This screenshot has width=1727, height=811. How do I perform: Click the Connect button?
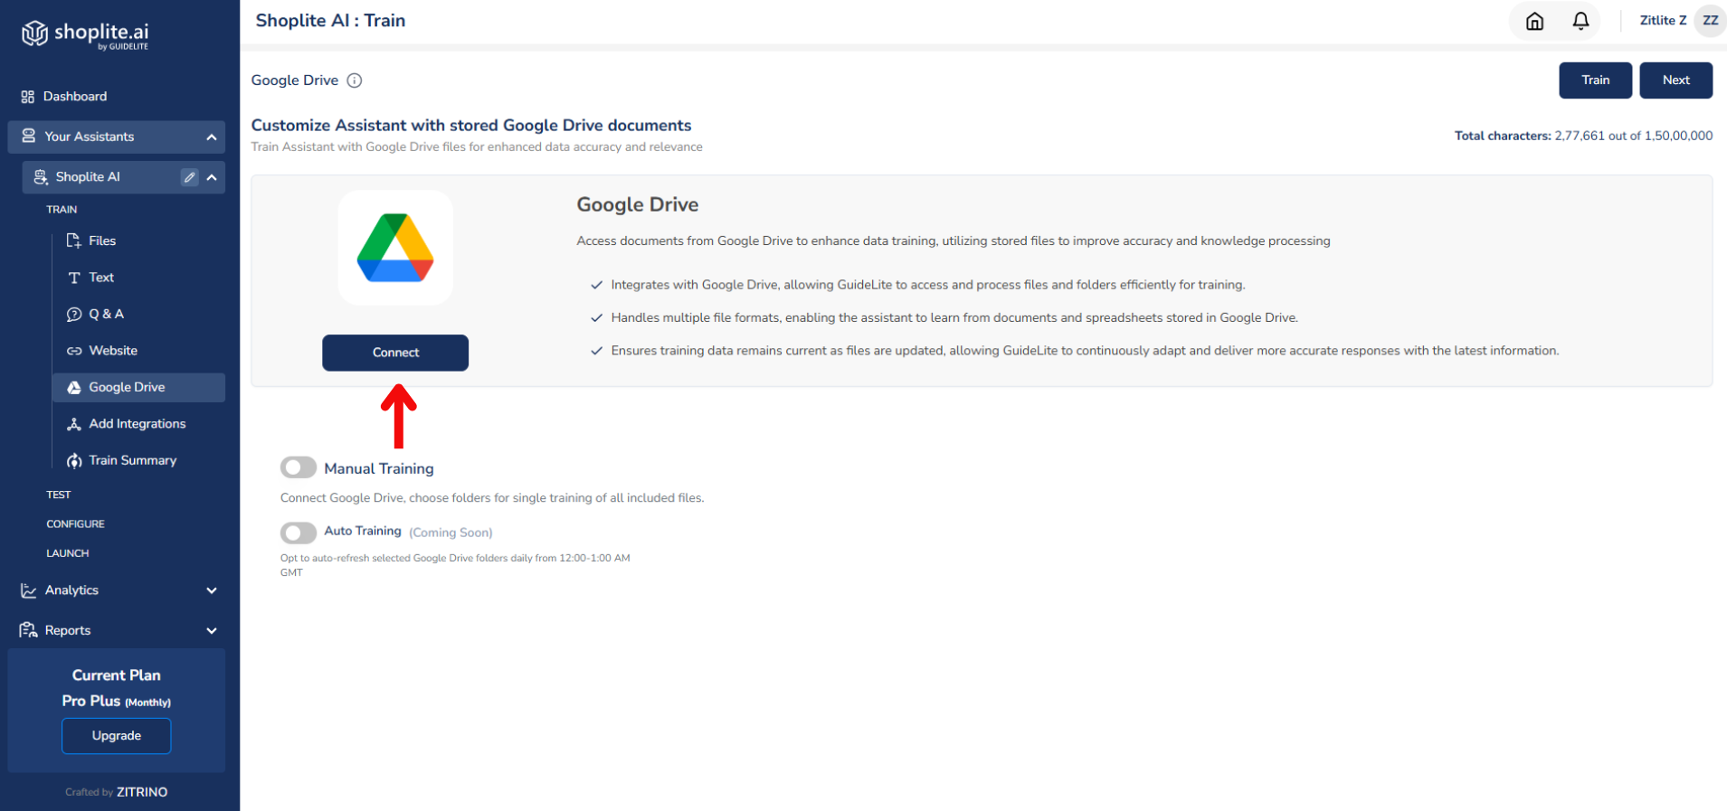click(395, 353)
